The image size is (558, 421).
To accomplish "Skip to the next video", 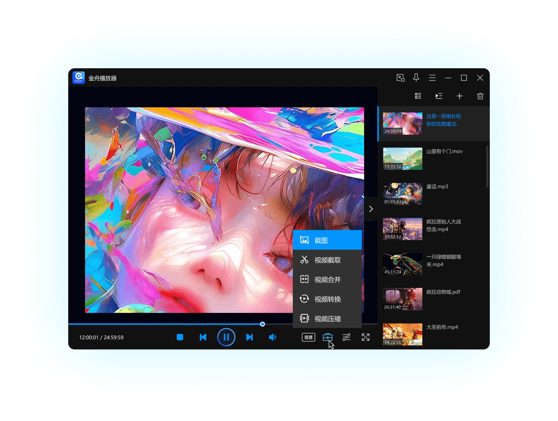I will [249, 337].
